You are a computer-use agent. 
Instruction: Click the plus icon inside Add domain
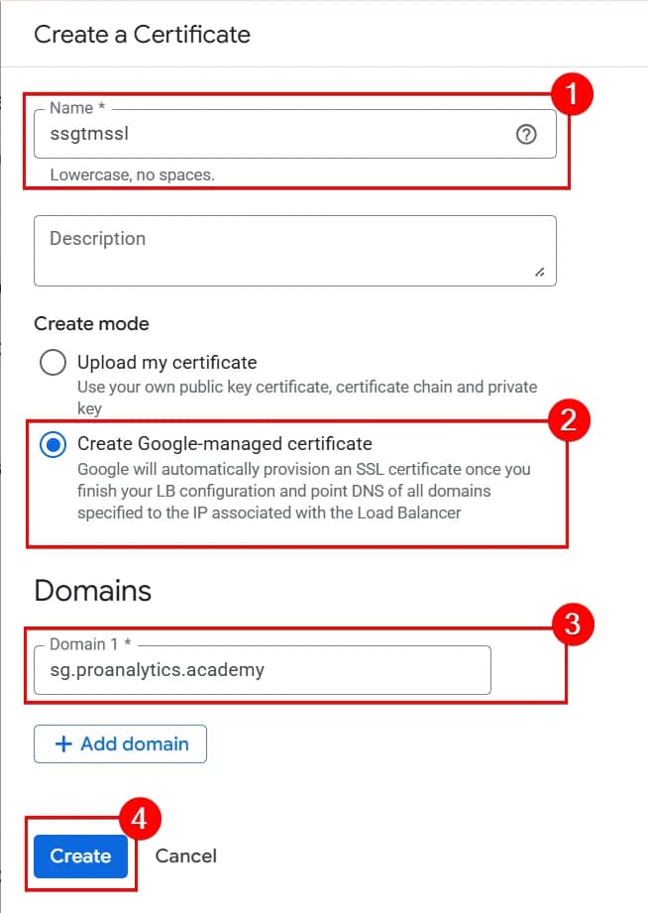pos(62,743)
